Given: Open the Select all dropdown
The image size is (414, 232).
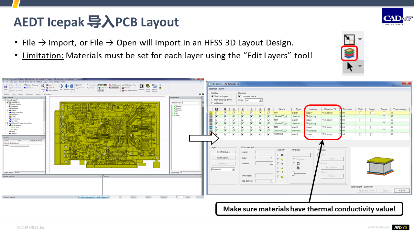Looking at the screenshot, I should pos(233,169).
